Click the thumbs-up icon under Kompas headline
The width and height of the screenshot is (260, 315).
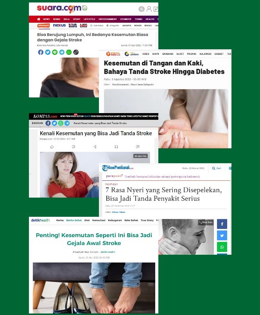(52, 147)
